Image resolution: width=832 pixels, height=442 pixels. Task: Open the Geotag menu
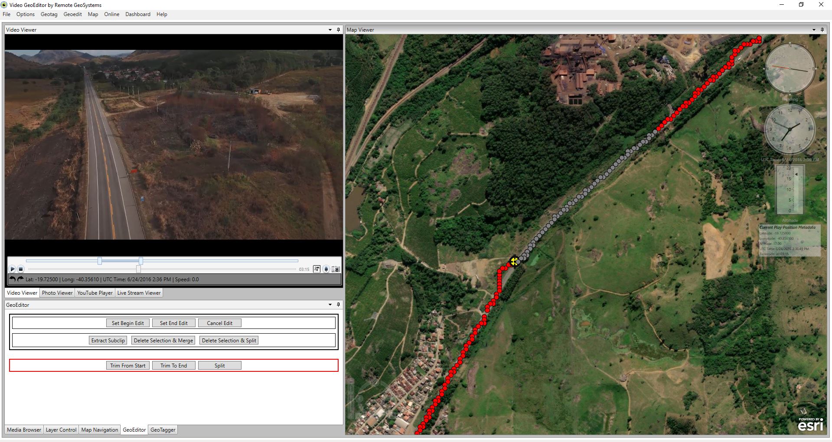pyautogui.click(x=49, y=14)
